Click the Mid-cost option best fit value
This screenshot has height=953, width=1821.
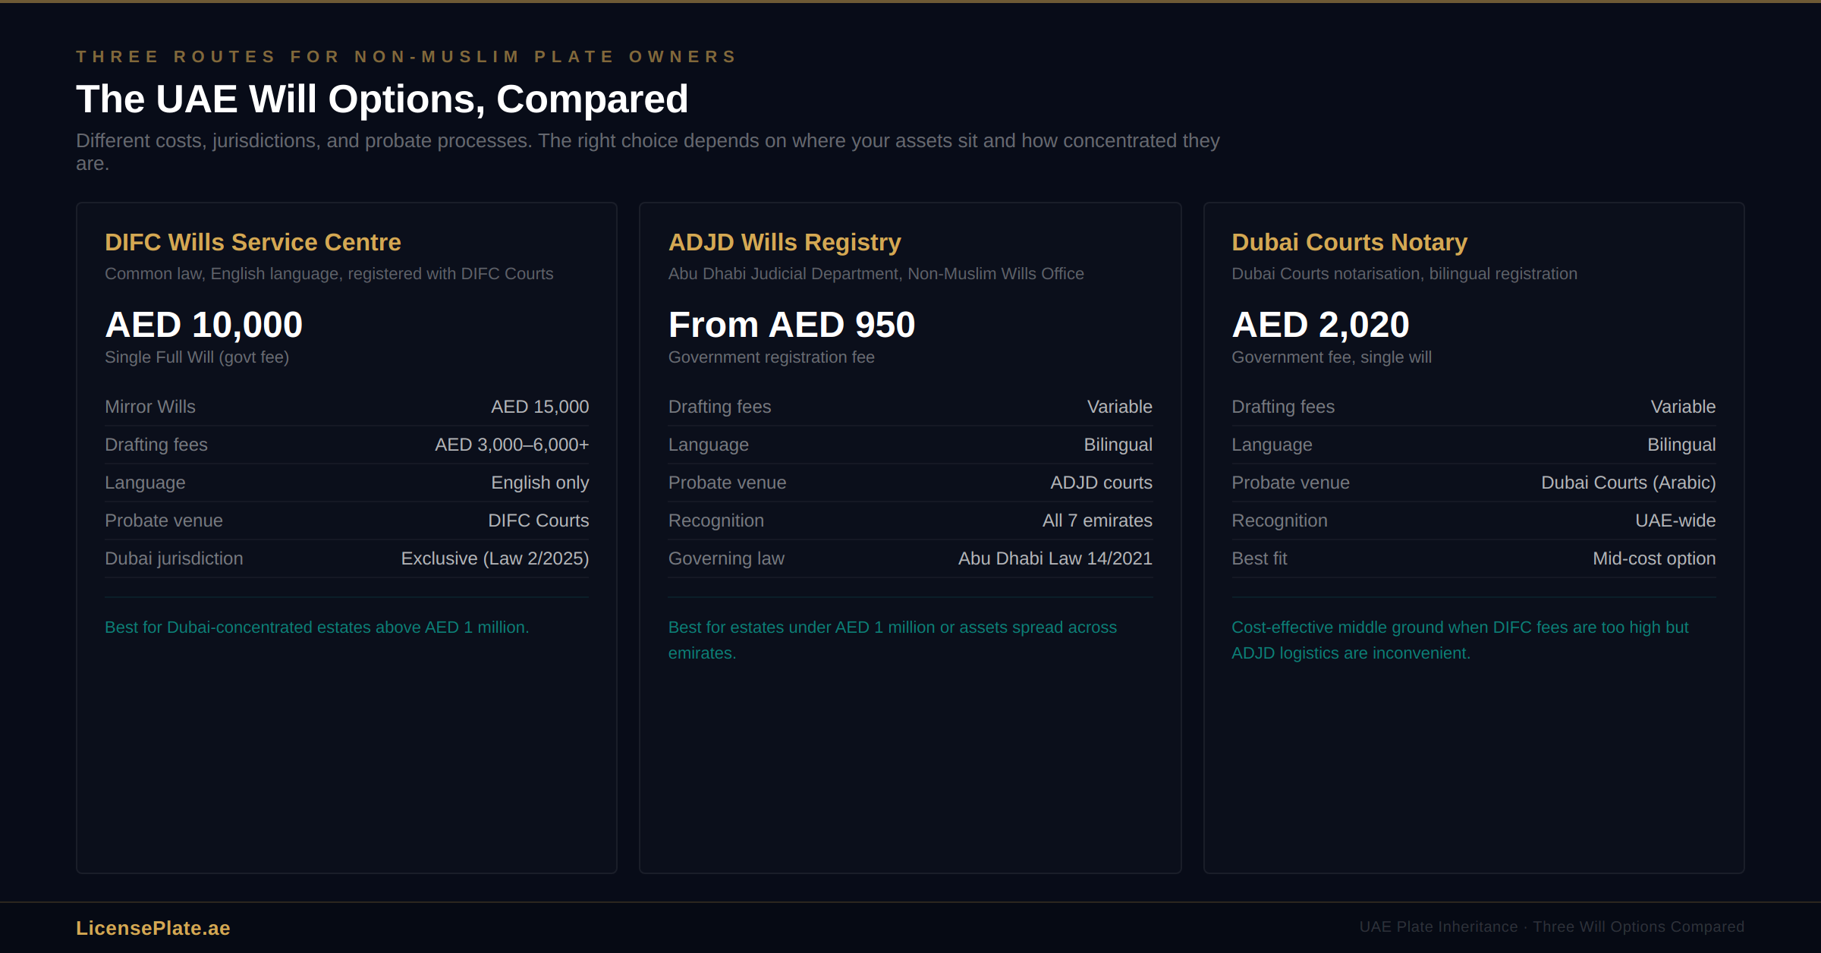pos(1653,558)
